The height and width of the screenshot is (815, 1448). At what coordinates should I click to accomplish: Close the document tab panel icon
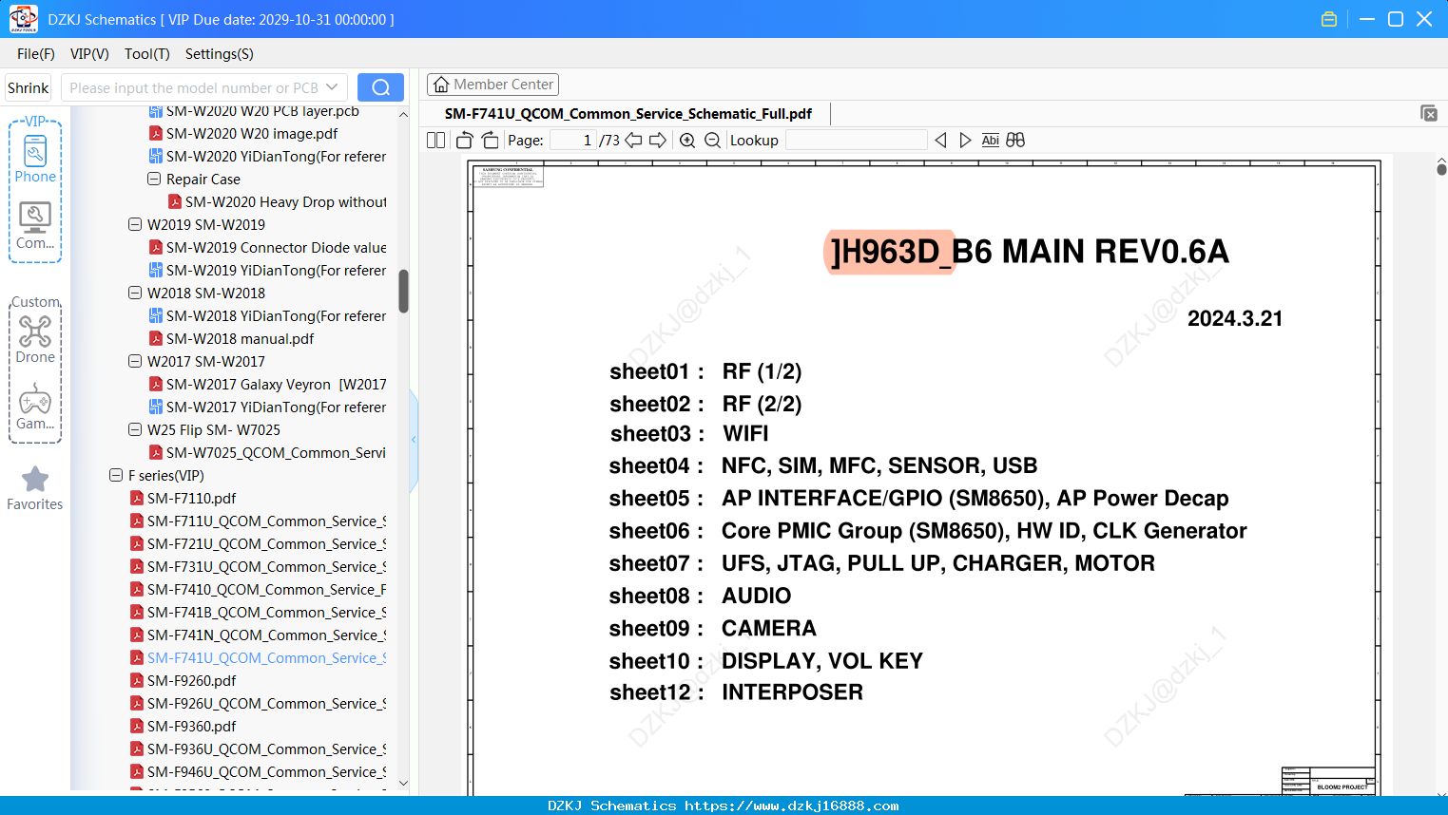coord(1429,113)
